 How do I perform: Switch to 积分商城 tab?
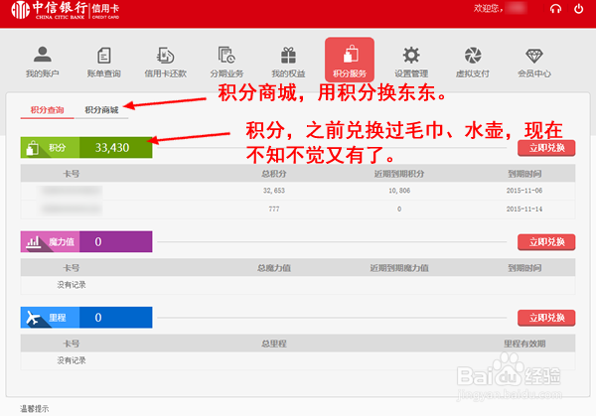pos(101,110)
